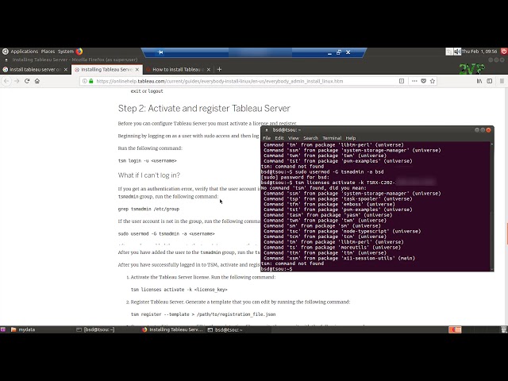
Task: Open the terminal Search menu
Action: tap(310, 138)
